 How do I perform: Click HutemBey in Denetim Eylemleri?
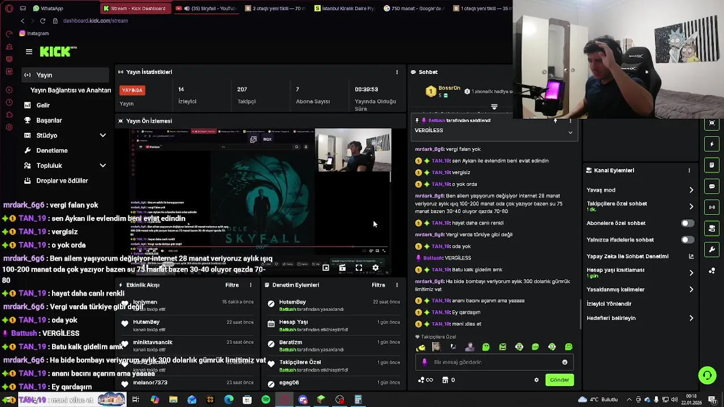pos(292,302)
